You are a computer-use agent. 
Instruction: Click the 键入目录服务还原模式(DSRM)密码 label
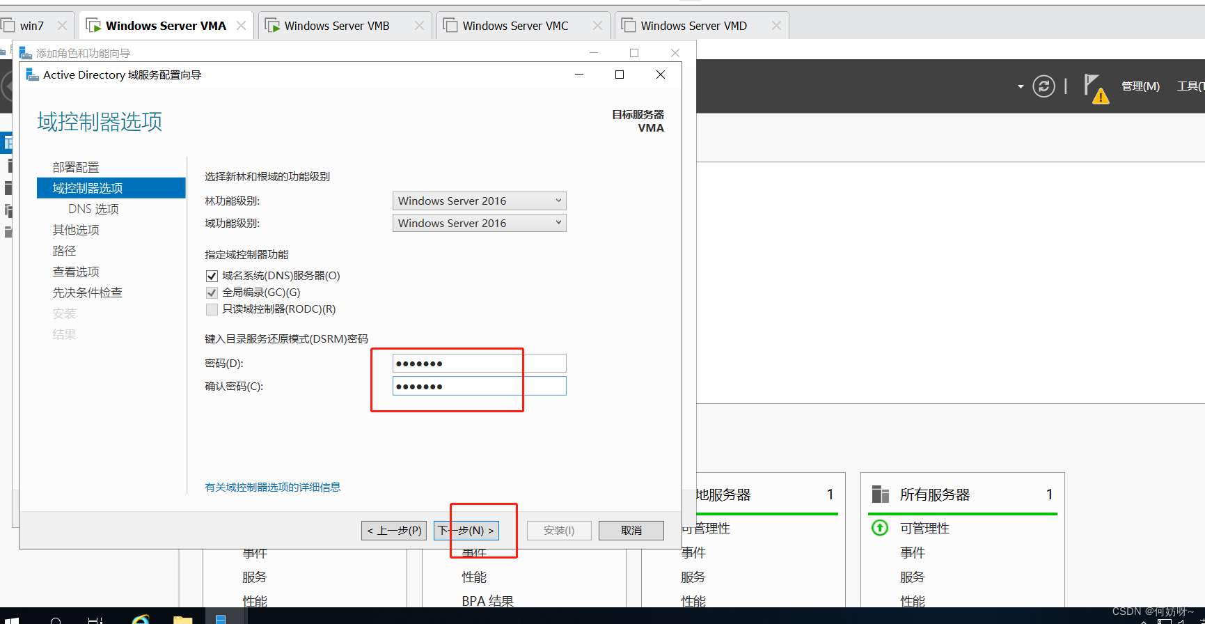pyautogui.click(x=286, y=339)
